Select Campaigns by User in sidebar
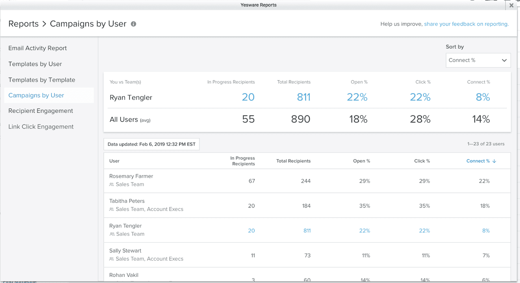 (x=36, y=95)
